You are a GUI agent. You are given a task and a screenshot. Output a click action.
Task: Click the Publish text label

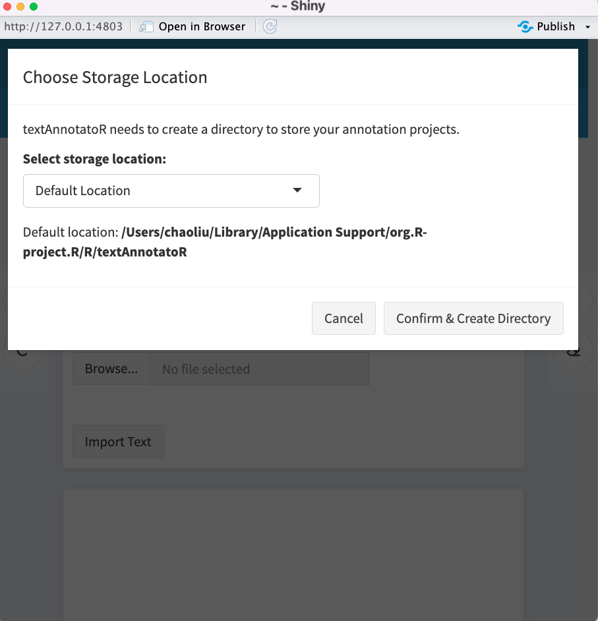click(x=556, y=26)
